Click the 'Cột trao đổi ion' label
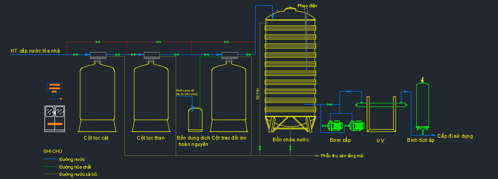Screen dimensions: 498x179 click(x=229, y=138)
